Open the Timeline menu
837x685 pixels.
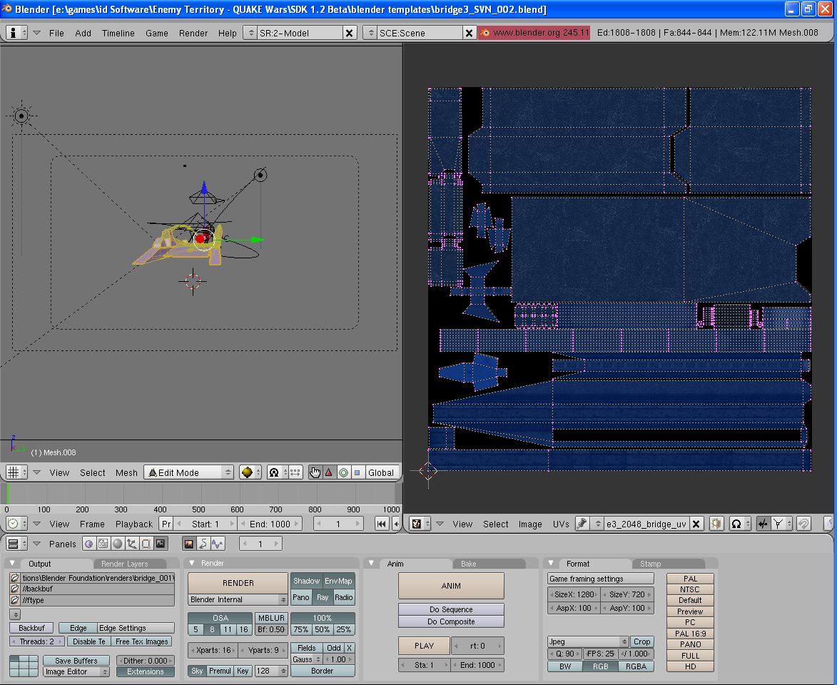click(118, 33)
